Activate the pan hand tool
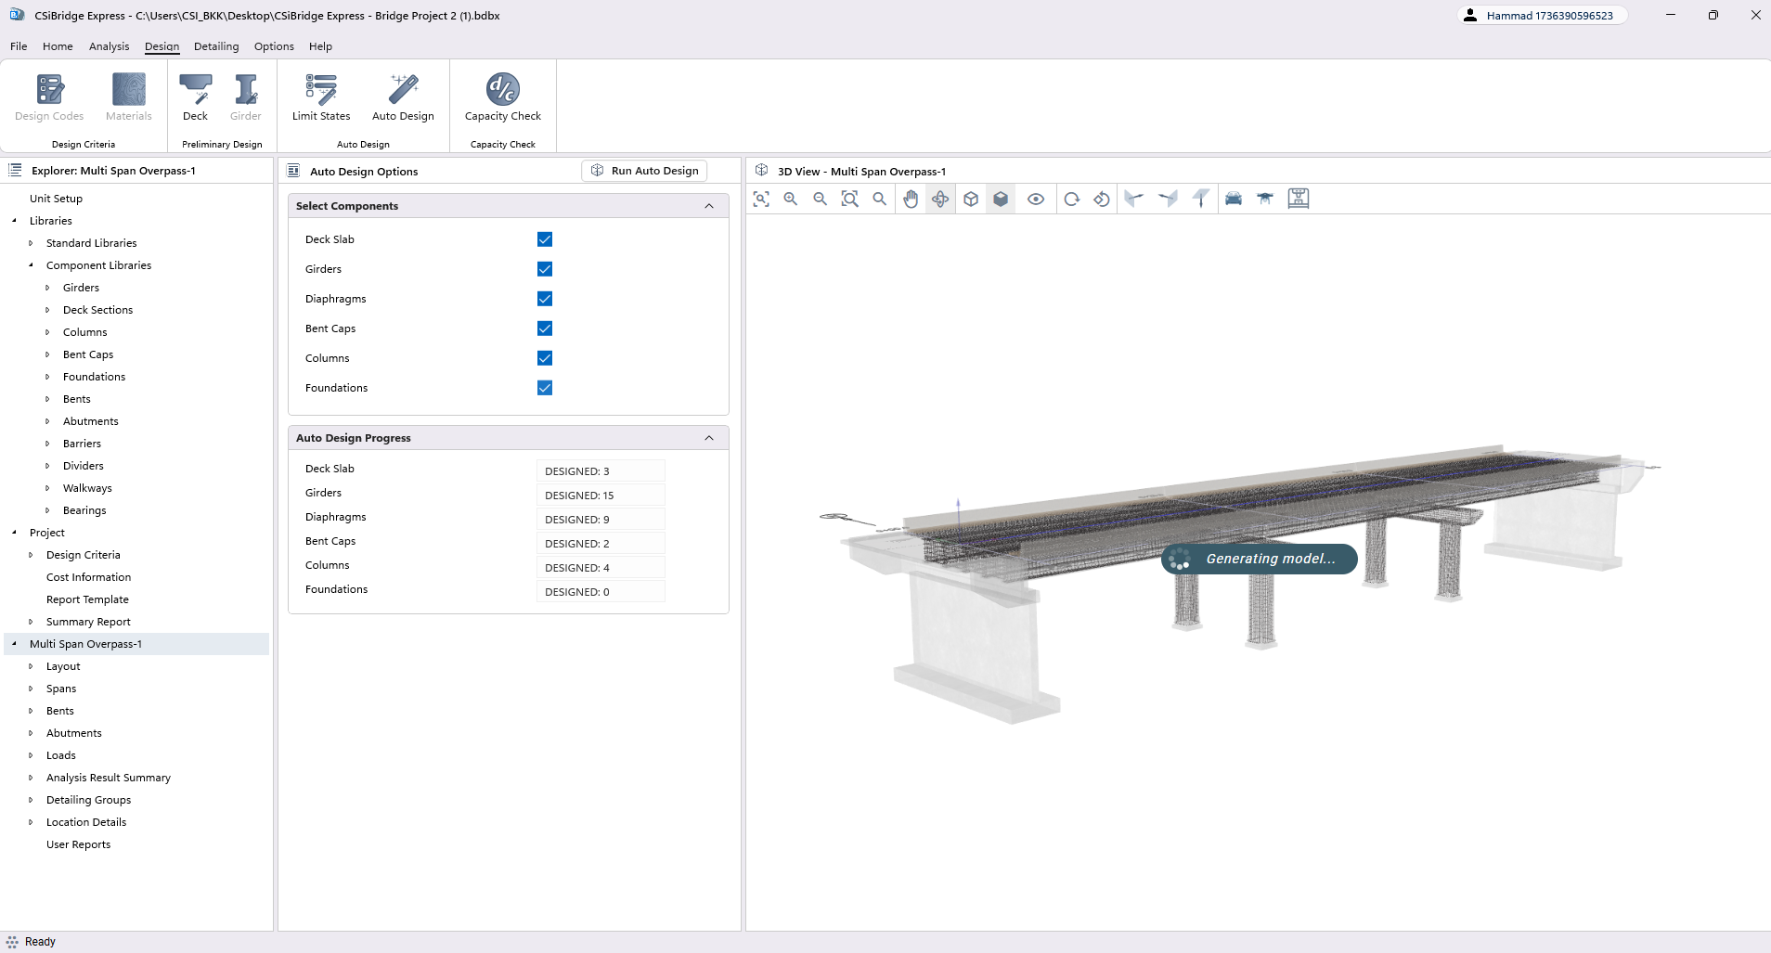 pos(911,199)
